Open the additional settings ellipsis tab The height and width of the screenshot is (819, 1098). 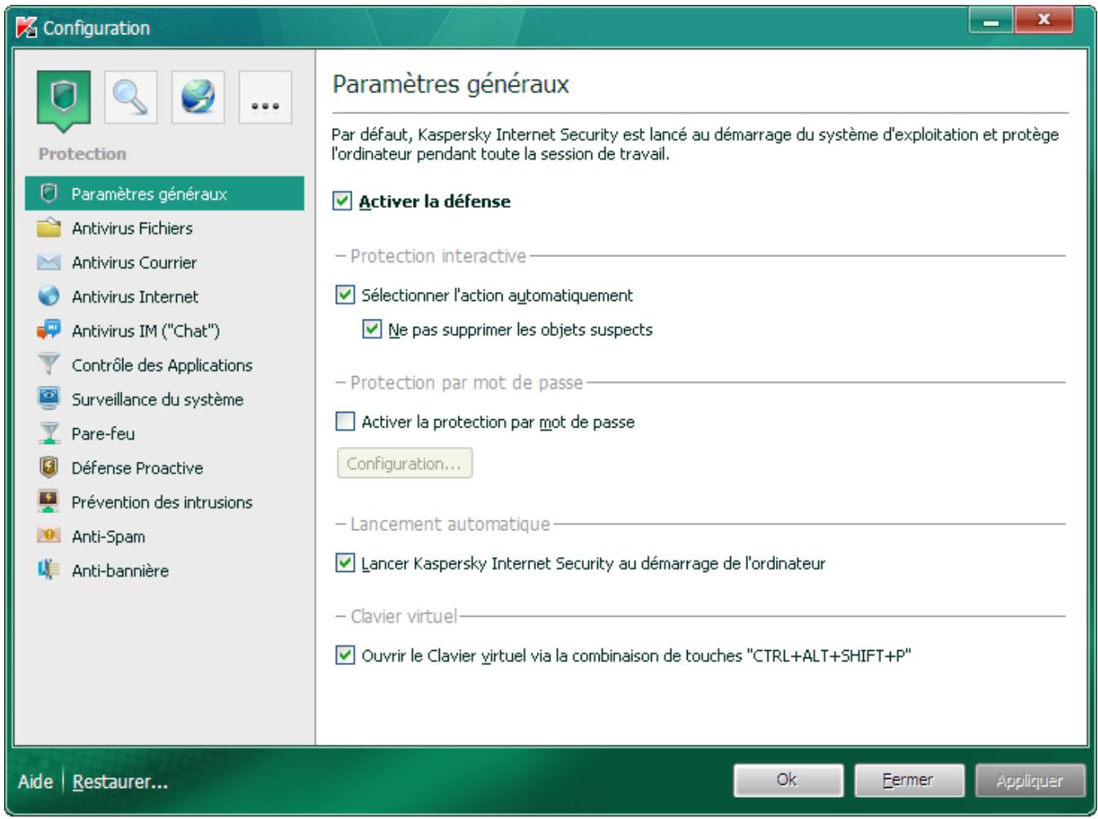[x=265, y=97]
